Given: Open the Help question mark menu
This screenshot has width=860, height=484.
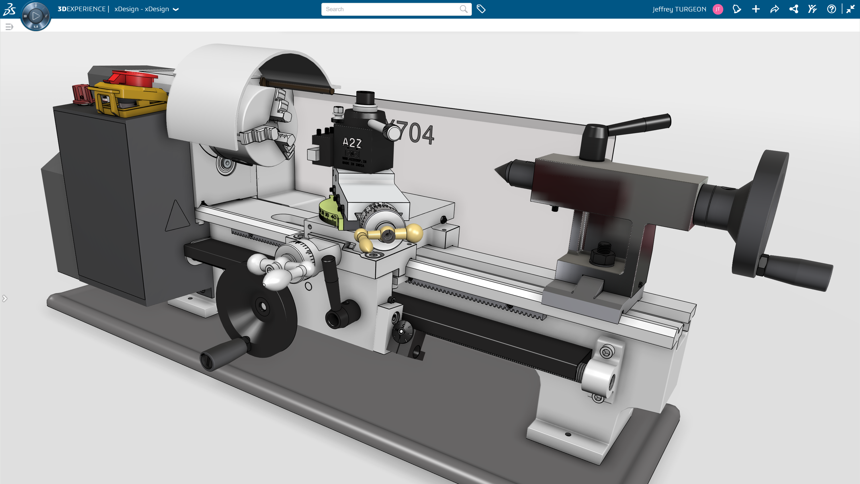Looking at the screenshot, I should pos(831,9).
